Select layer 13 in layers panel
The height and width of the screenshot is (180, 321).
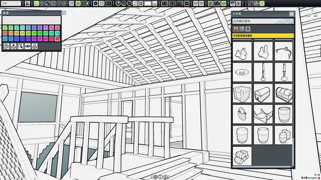[23, 33]
